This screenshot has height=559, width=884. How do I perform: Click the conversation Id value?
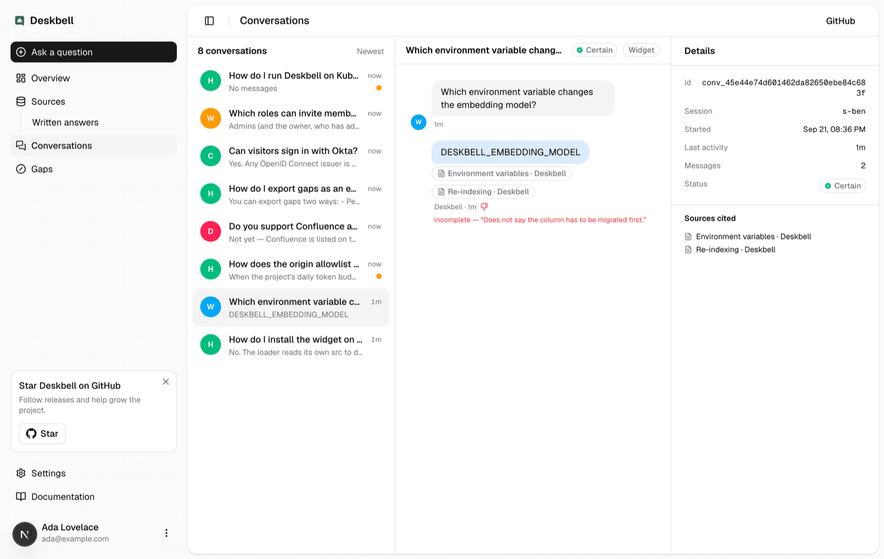coord(783,88)
